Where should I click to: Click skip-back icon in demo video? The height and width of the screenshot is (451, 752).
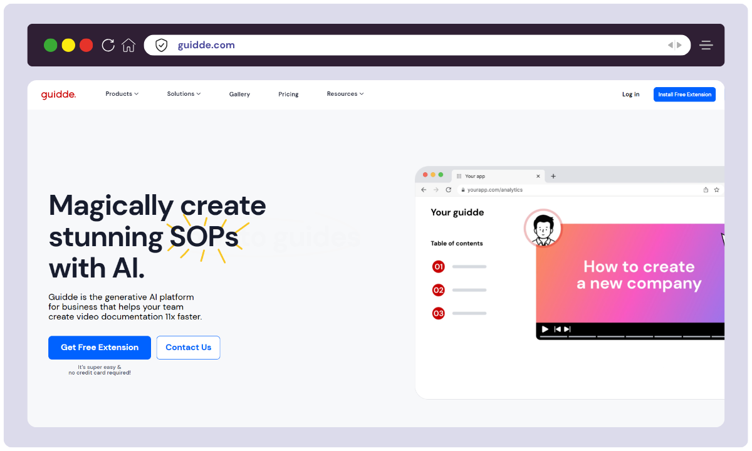pos(557,329)
